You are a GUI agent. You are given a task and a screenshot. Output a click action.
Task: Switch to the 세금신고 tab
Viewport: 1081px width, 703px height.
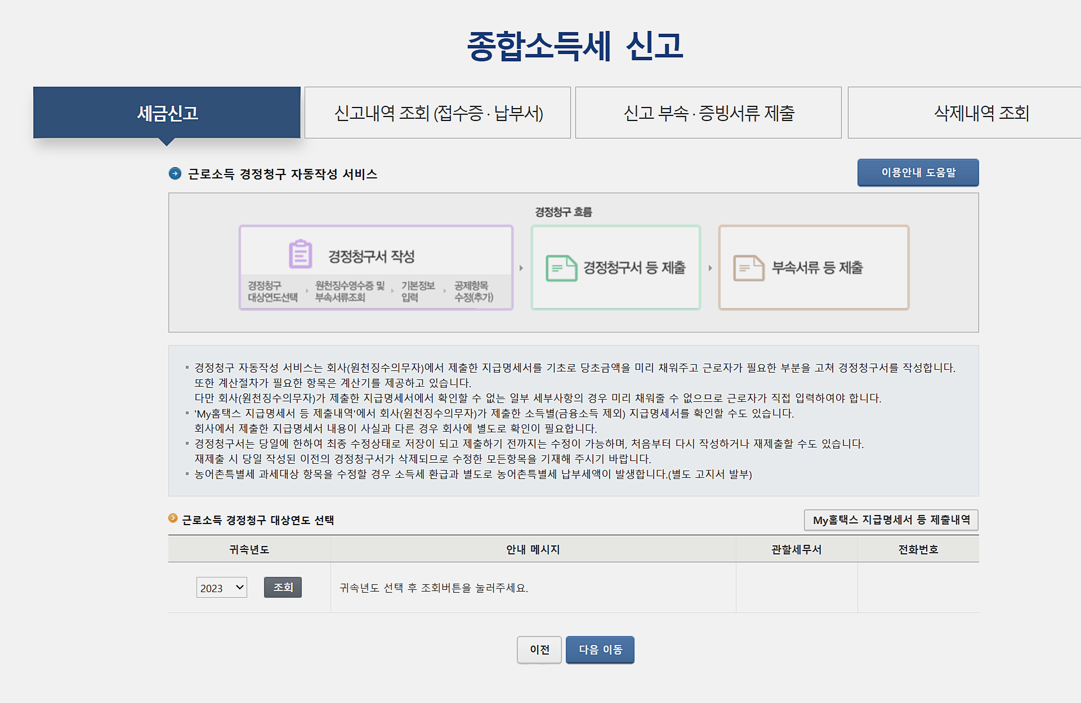pos(167,113)
